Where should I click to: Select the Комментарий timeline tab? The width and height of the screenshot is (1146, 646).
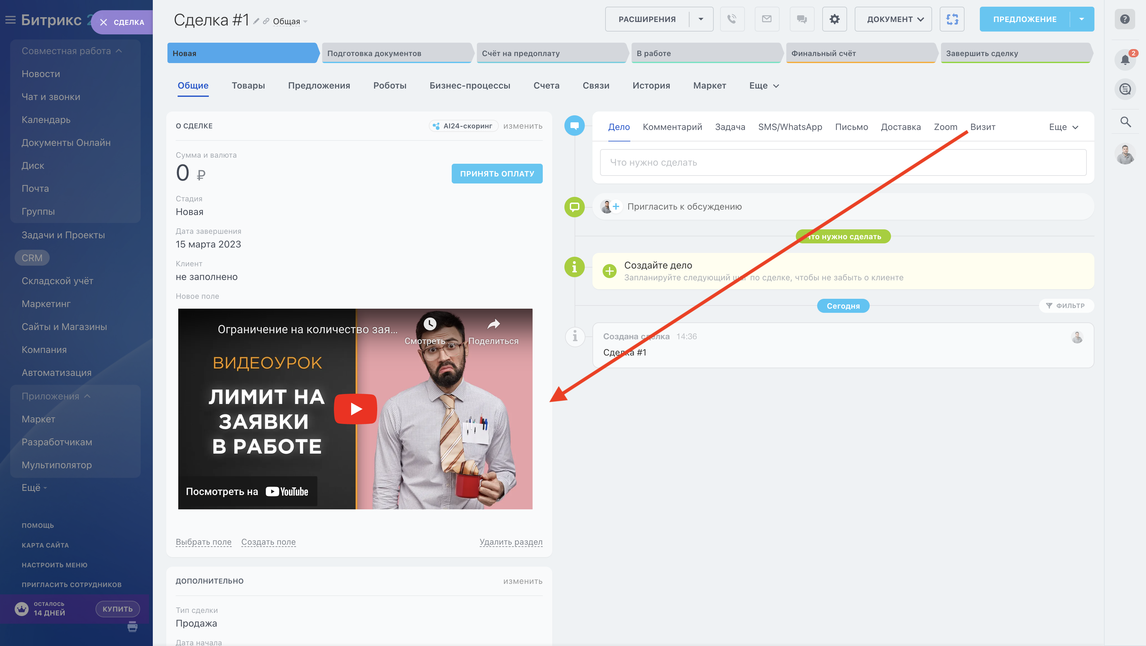[672, 127]
